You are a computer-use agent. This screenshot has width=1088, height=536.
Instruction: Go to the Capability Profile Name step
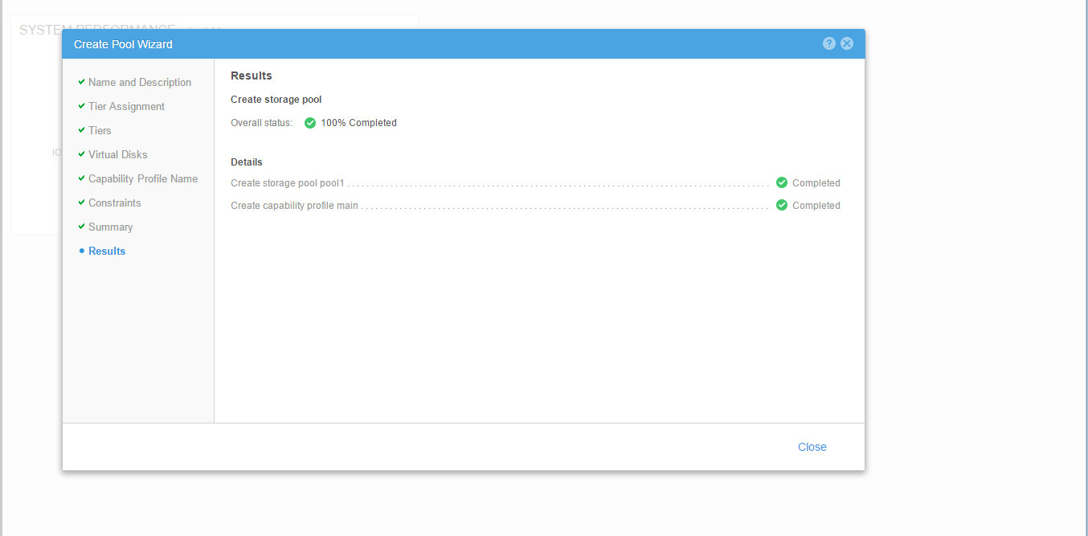click(143, 178)
